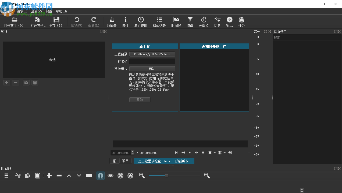Click the link to check for a new Shotcut version
Screen dimensions: 342x193
click(164, 161)
